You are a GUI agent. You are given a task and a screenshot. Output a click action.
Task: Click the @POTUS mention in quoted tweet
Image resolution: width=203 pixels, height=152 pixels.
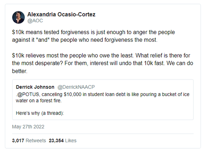point(28,94)
